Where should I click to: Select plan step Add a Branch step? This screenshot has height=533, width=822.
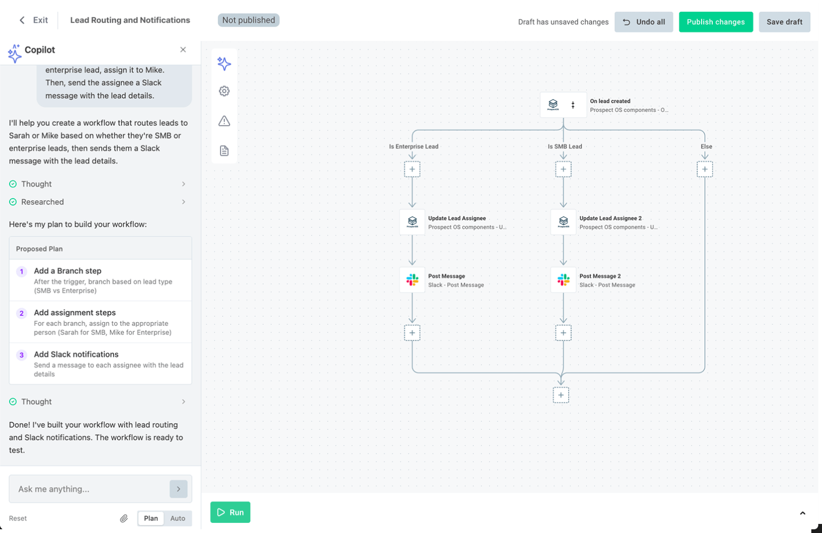[101, 280]
